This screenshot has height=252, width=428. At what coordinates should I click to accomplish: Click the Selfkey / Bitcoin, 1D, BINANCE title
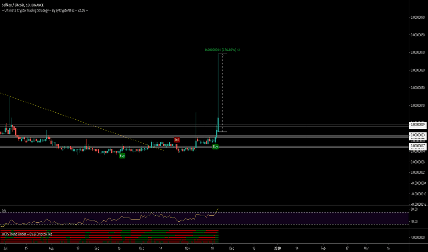tap(23, 5)
